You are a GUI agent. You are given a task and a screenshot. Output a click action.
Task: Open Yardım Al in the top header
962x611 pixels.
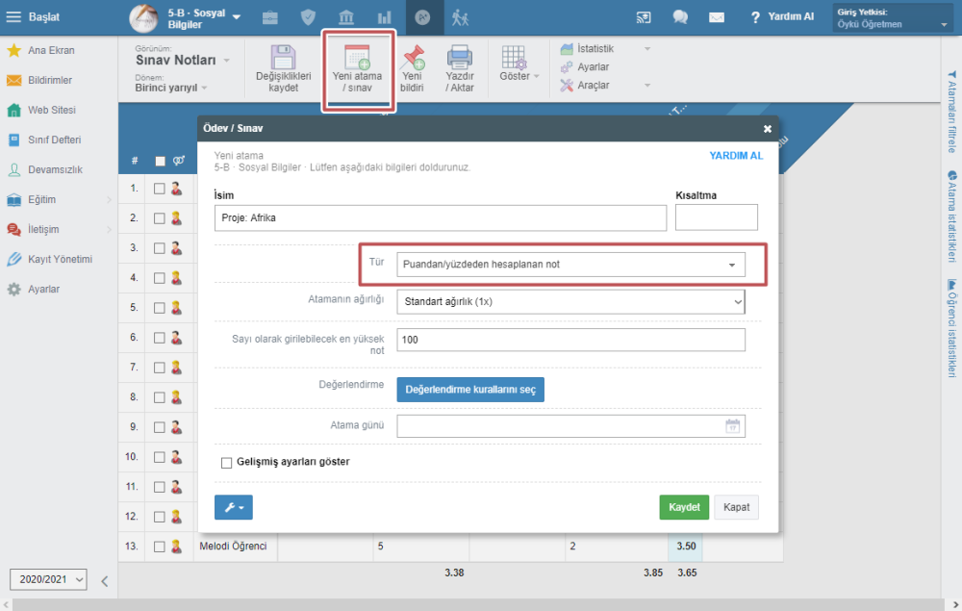click(x=782, y=17)
